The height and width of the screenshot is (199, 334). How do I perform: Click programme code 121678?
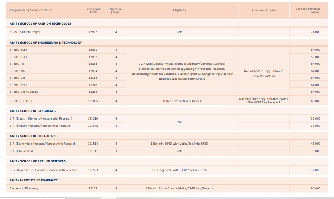(93, 126)
